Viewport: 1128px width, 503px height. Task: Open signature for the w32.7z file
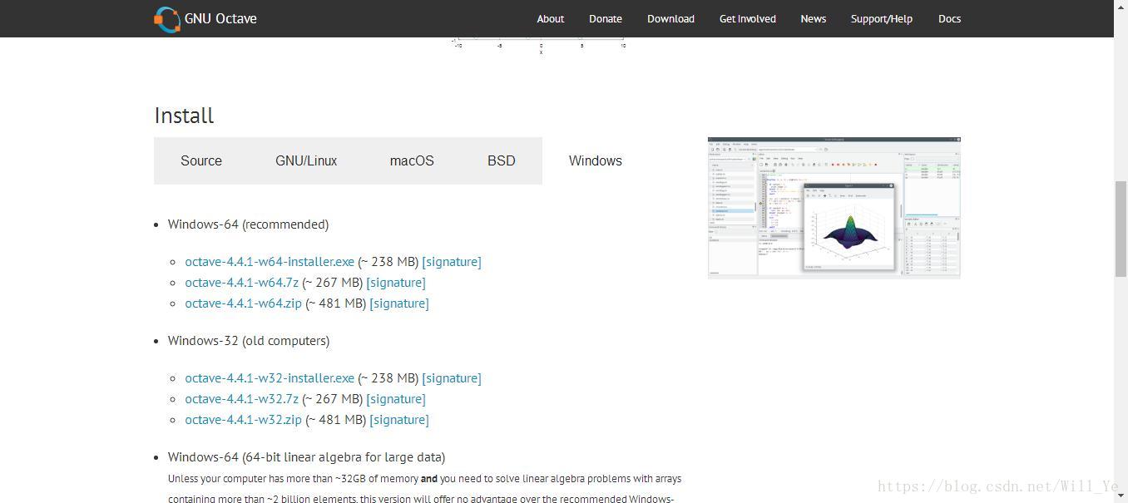[396, 399]
